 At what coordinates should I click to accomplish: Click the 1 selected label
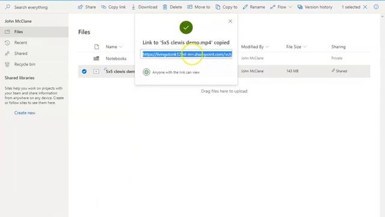351,7
